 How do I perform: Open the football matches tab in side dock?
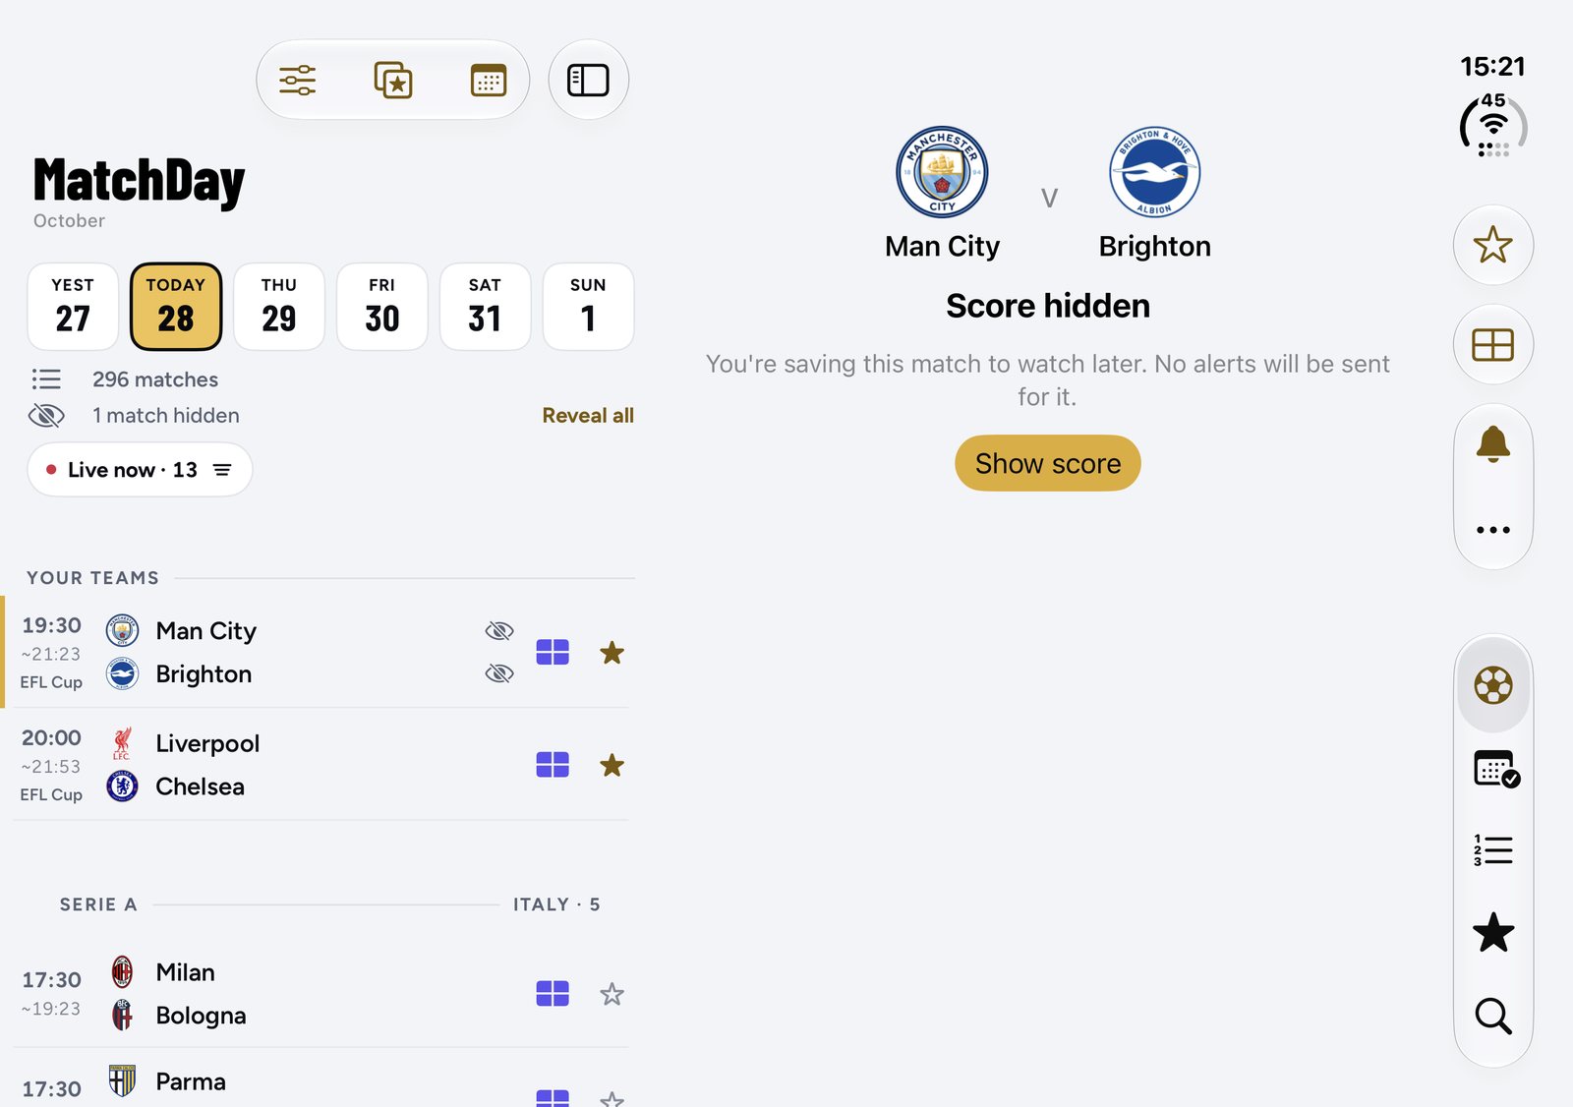pos(1493,685)
